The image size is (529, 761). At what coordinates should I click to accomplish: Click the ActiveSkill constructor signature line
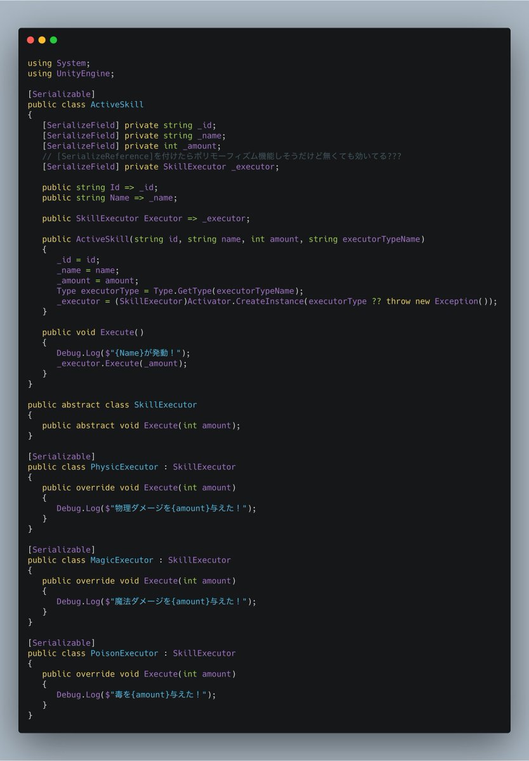[x=233, y=239]
